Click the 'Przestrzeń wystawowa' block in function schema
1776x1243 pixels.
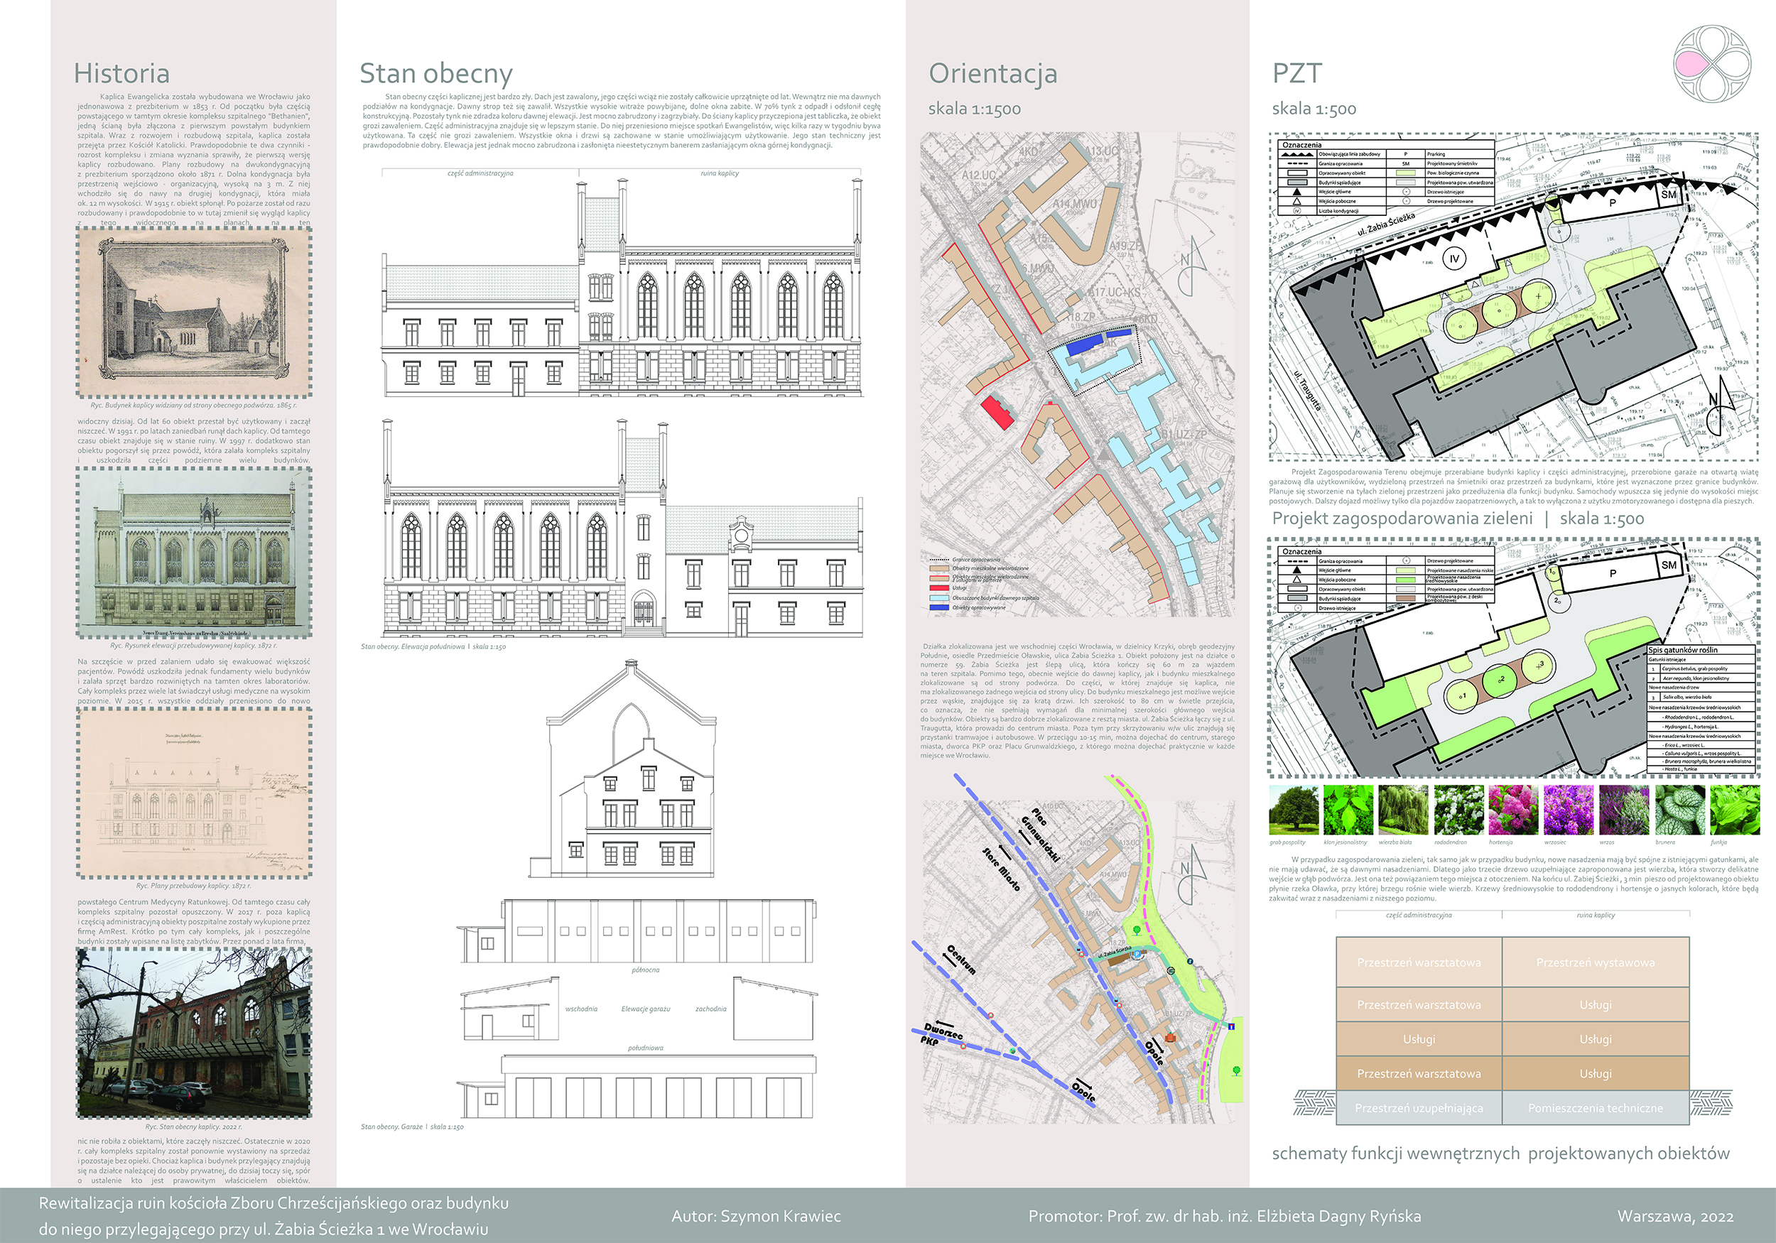(1595, 962)
